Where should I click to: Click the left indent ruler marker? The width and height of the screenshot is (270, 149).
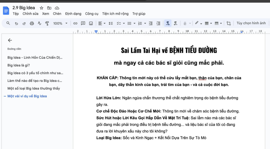pos(96,31)
